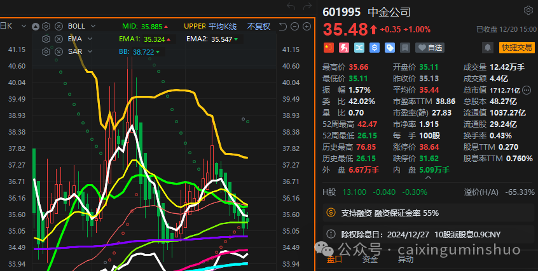The width and height of the screenshot is (538, 271).
Task: Zoom out chart minus icon
Action: pyautogui.click(x=294, y=27)
